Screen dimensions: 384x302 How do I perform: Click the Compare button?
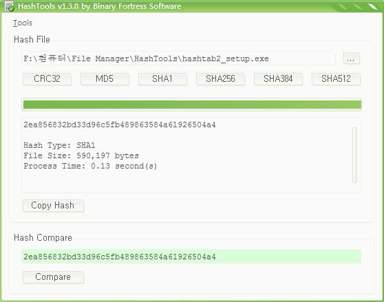click(53, 277)
